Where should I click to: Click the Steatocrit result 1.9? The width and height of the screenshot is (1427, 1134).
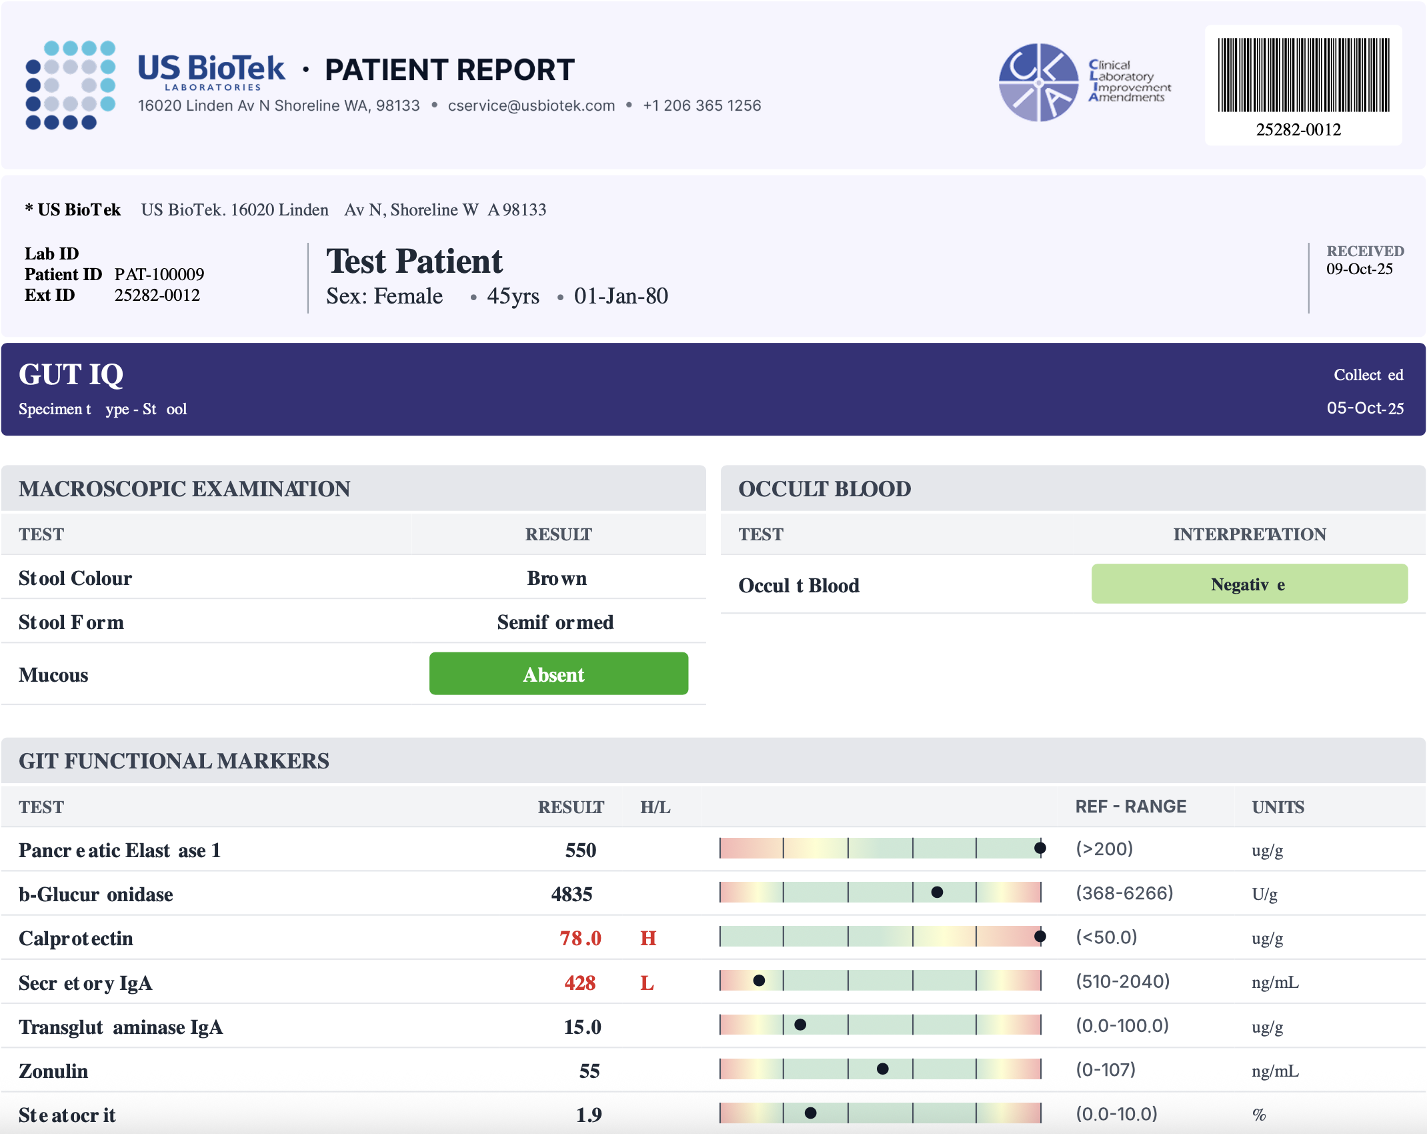tap(589, 1115)
